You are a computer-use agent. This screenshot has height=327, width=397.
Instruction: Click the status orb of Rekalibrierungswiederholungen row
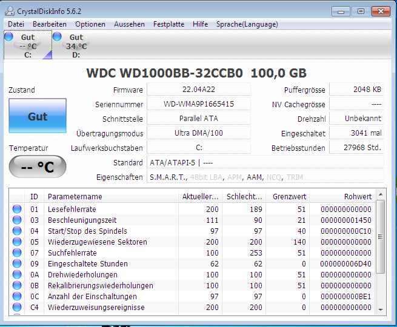point(17,286)
